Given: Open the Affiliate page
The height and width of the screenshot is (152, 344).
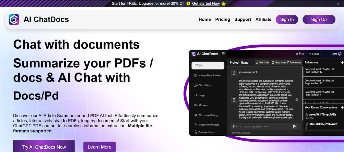Looking at the screenshot, I should 263,20.
